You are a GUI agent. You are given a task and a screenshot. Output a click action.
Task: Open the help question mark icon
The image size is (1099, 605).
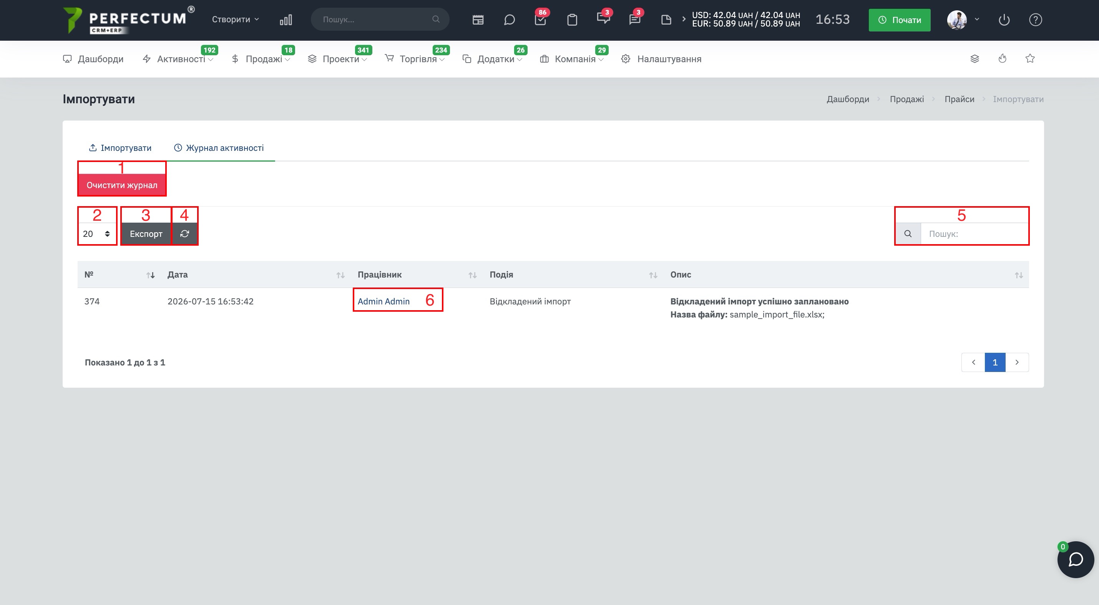pyautogui.click(x=1036, y=20)
